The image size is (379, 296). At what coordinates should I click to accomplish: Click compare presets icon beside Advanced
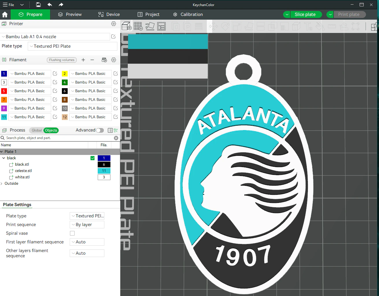(116, 130)
